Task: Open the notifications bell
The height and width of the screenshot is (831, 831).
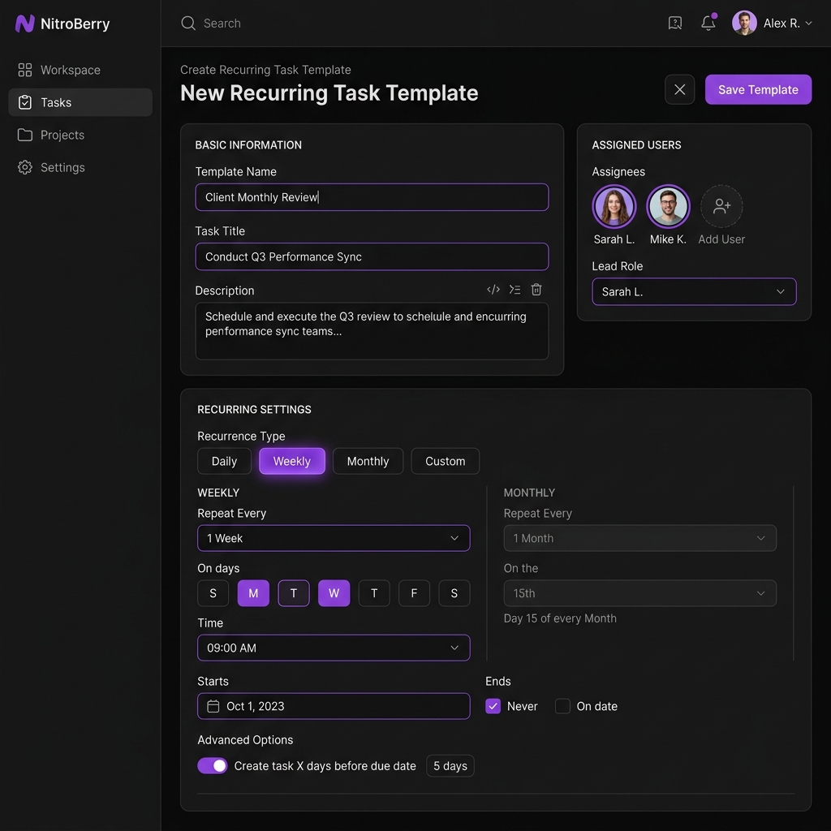Action: (708, 23)
